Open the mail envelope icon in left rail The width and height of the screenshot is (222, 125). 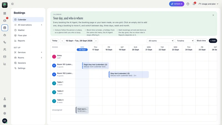5,57
